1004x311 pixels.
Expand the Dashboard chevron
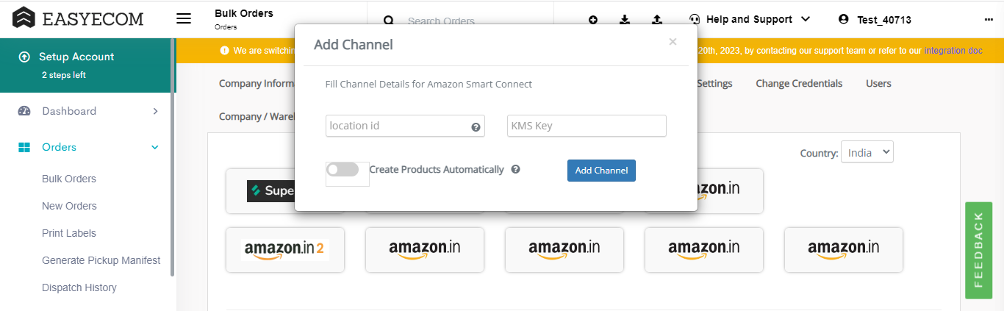(155, 111)
